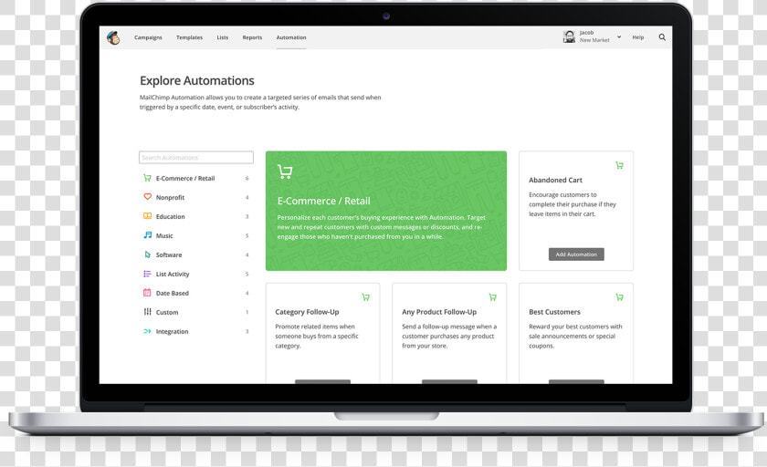Click the 'Category Follow-Up' card title
This screenshot has width=767, height=467.
pos(307,312)
